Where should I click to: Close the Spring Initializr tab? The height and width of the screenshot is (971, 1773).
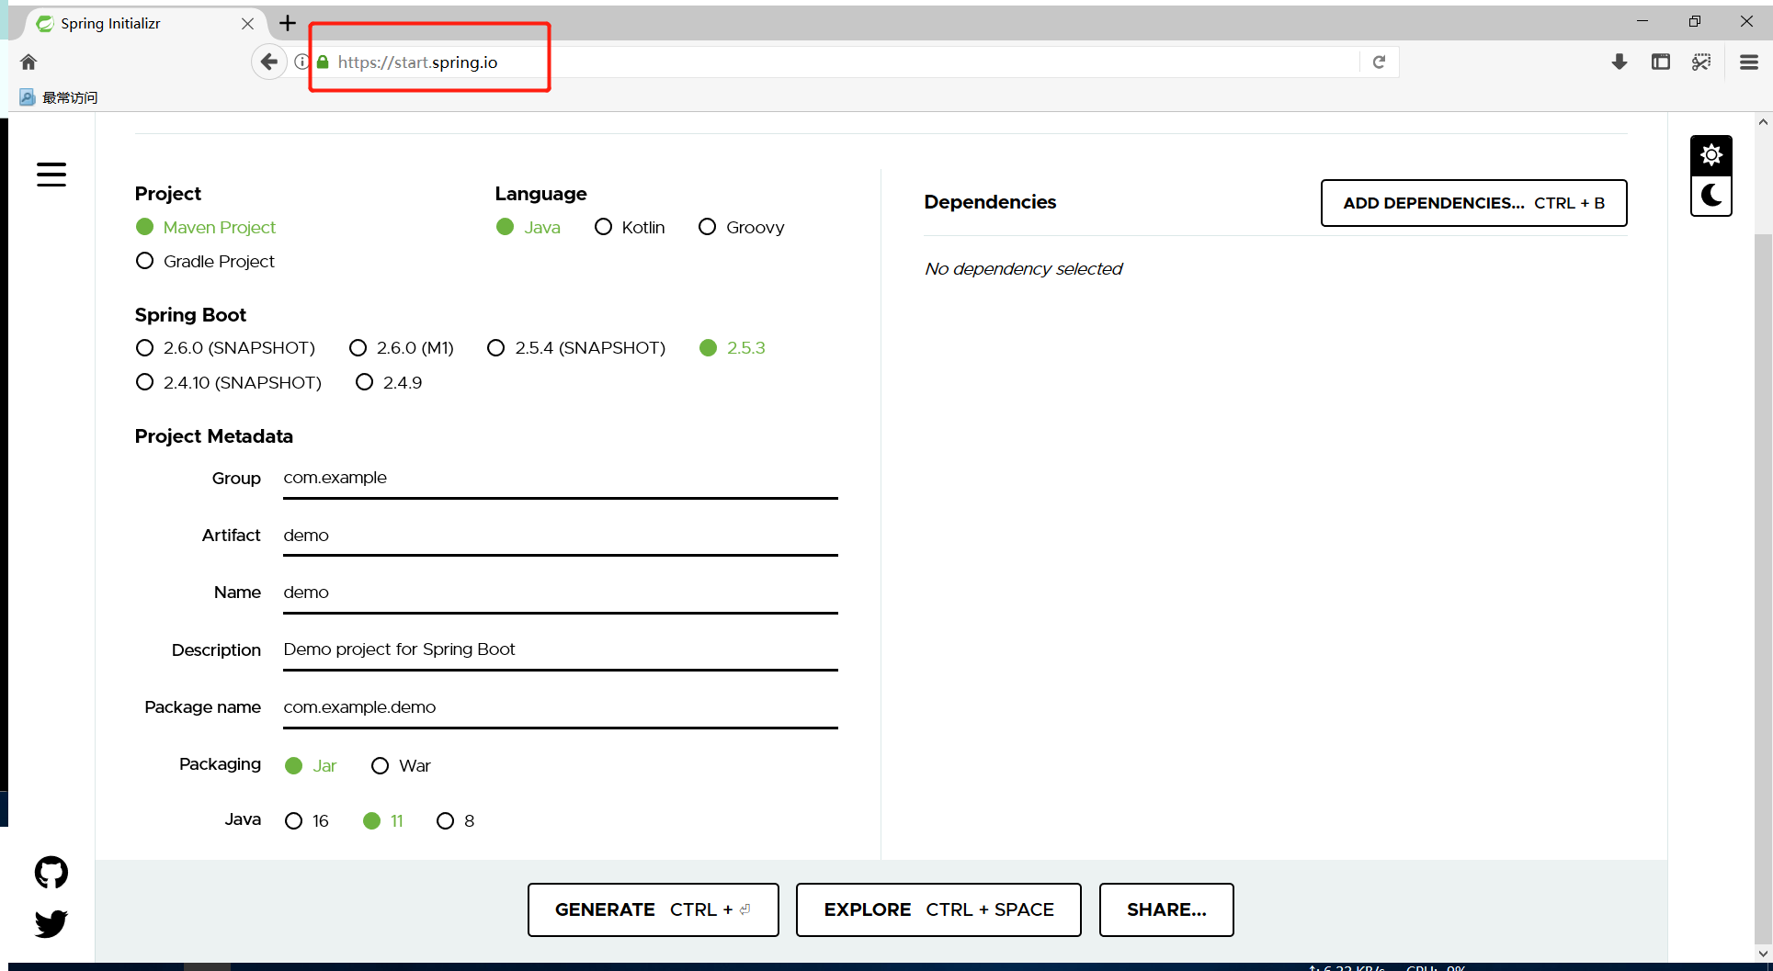[247, 24]
